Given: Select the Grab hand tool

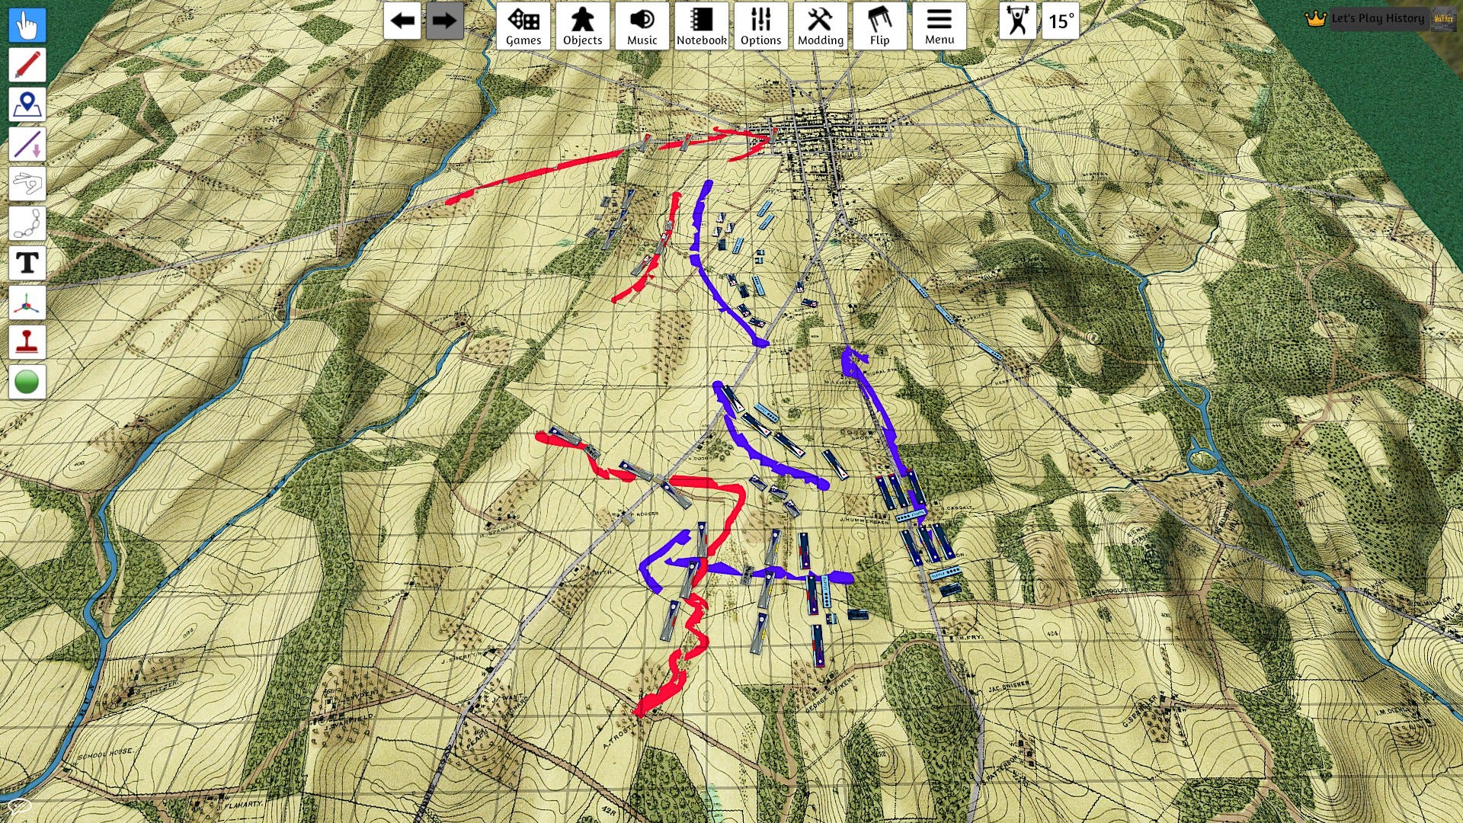Looking at the screenshot, I should [27, 25].
